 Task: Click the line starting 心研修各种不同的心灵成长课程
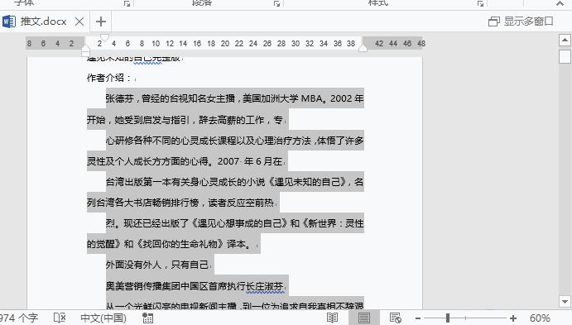coord(234,141)
